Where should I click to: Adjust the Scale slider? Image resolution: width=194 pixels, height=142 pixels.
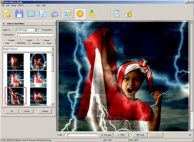[82, 135]
